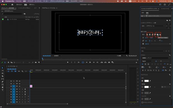
Task: Select the Razor tool
Action: click(x=3, y=76)
